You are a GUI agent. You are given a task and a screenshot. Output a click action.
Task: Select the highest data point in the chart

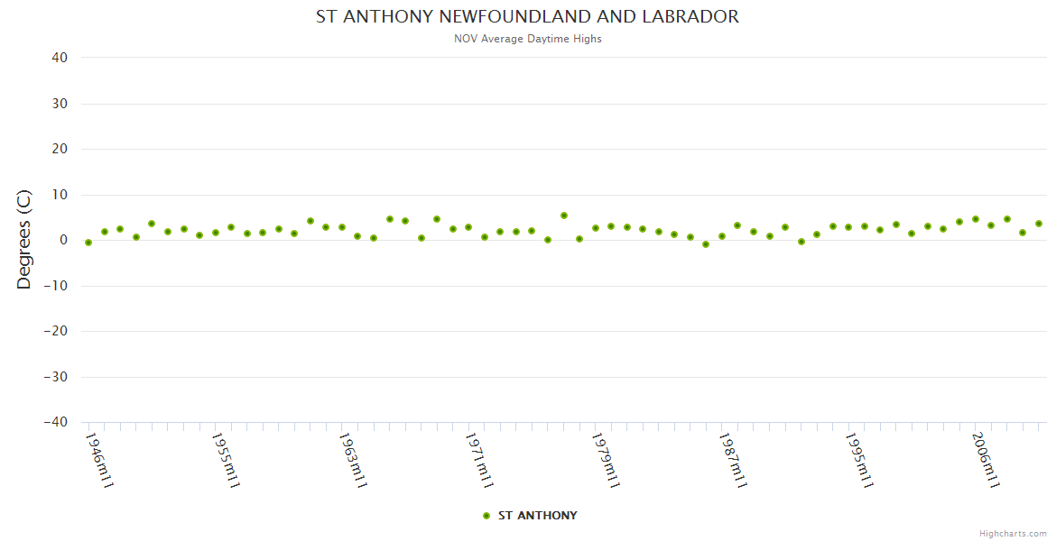coord(564,215)
